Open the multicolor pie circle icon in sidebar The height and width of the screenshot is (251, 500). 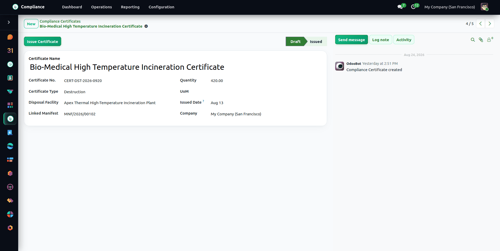click(10, 214)
